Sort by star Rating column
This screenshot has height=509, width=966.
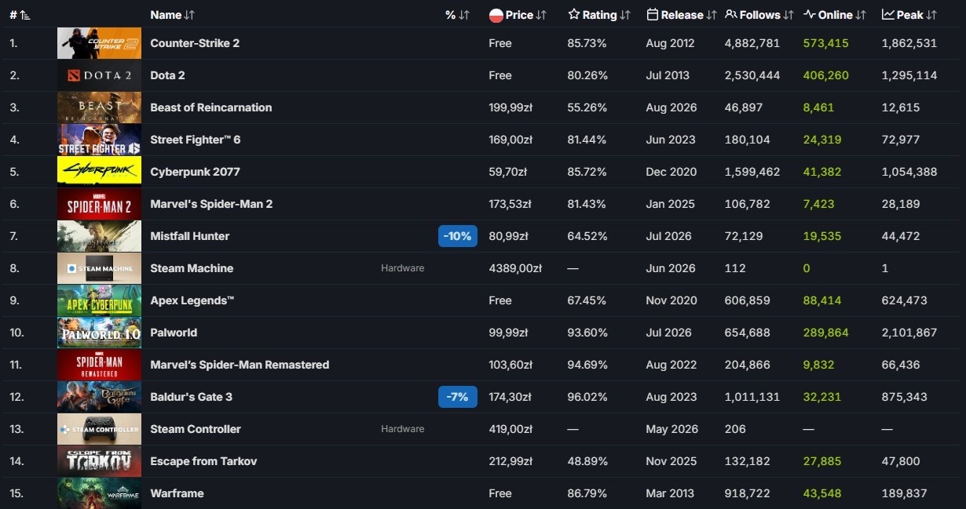tap(599, 15)
